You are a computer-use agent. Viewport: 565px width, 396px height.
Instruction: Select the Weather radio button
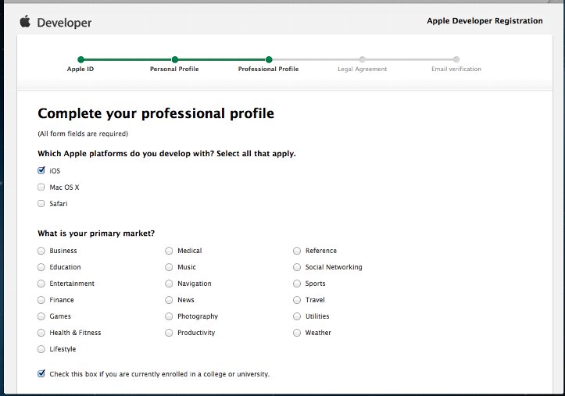[297, 333]
